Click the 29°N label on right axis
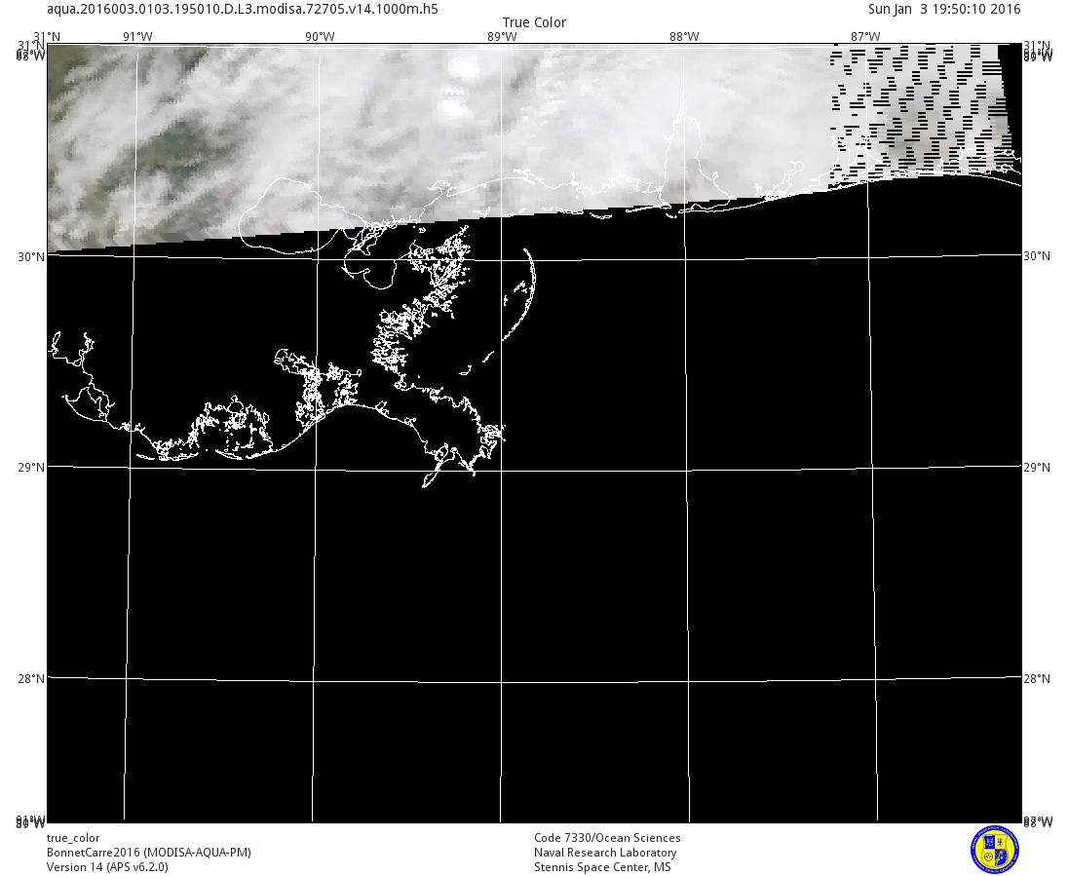This screenshot has height=876, width=1068. click(x=1037, y=468)
